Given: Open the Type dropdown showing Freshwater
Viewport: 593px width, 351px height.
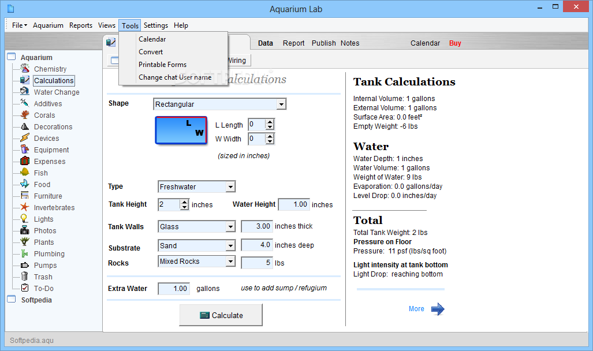Looking at the screenshot, I should point(231,187).
